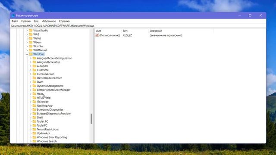The height and width of the screenshot is (155, 276).
Task: Click the EnterpriseResourceManager folder icon
Action: [x=34, y=90]
